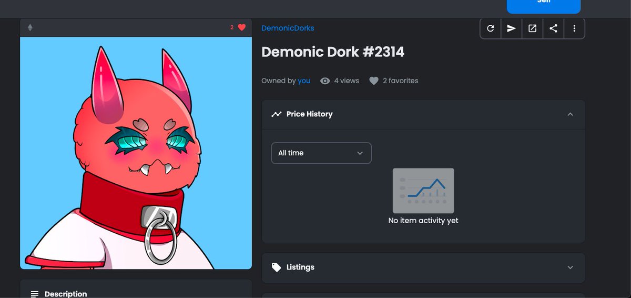Click the Ethereum logo above the image
The image size is (631, 298).
coord(30,27)
